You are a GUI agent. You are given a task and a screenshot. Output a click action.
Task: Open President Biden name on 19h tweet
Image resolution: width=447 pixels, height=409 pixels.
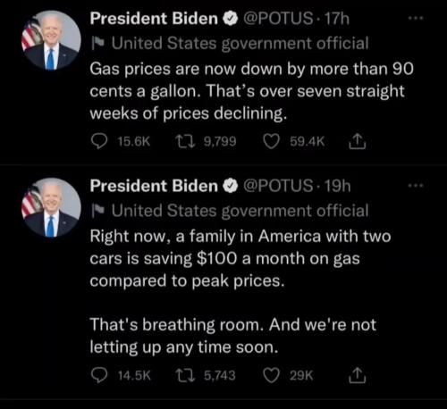[x=154, y=186]
